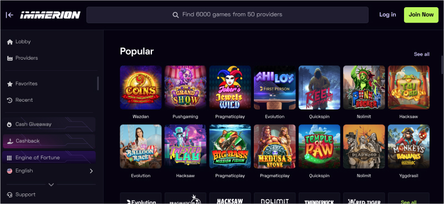
Task: Open Recent using the clock icon
Action: [10, 100]
